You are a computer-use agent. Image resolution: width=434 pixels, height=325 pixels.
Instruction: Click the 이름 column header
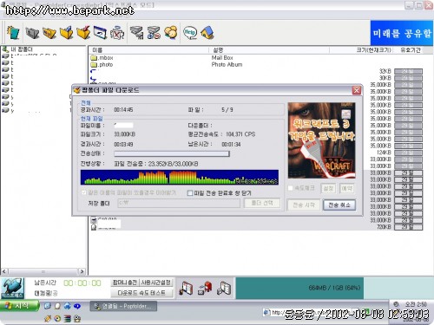click(149, 50)
